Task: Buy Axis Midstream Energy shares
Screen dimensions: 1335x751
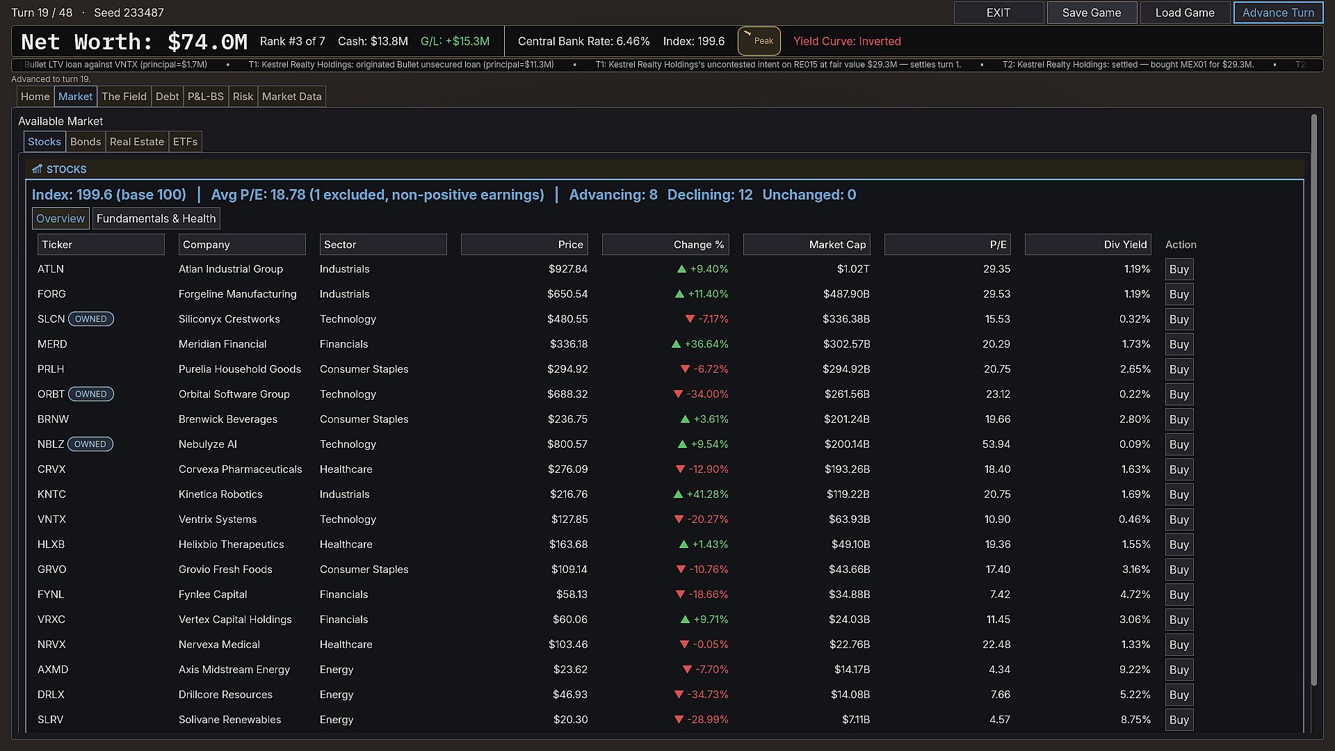Action: point(1179,670)
